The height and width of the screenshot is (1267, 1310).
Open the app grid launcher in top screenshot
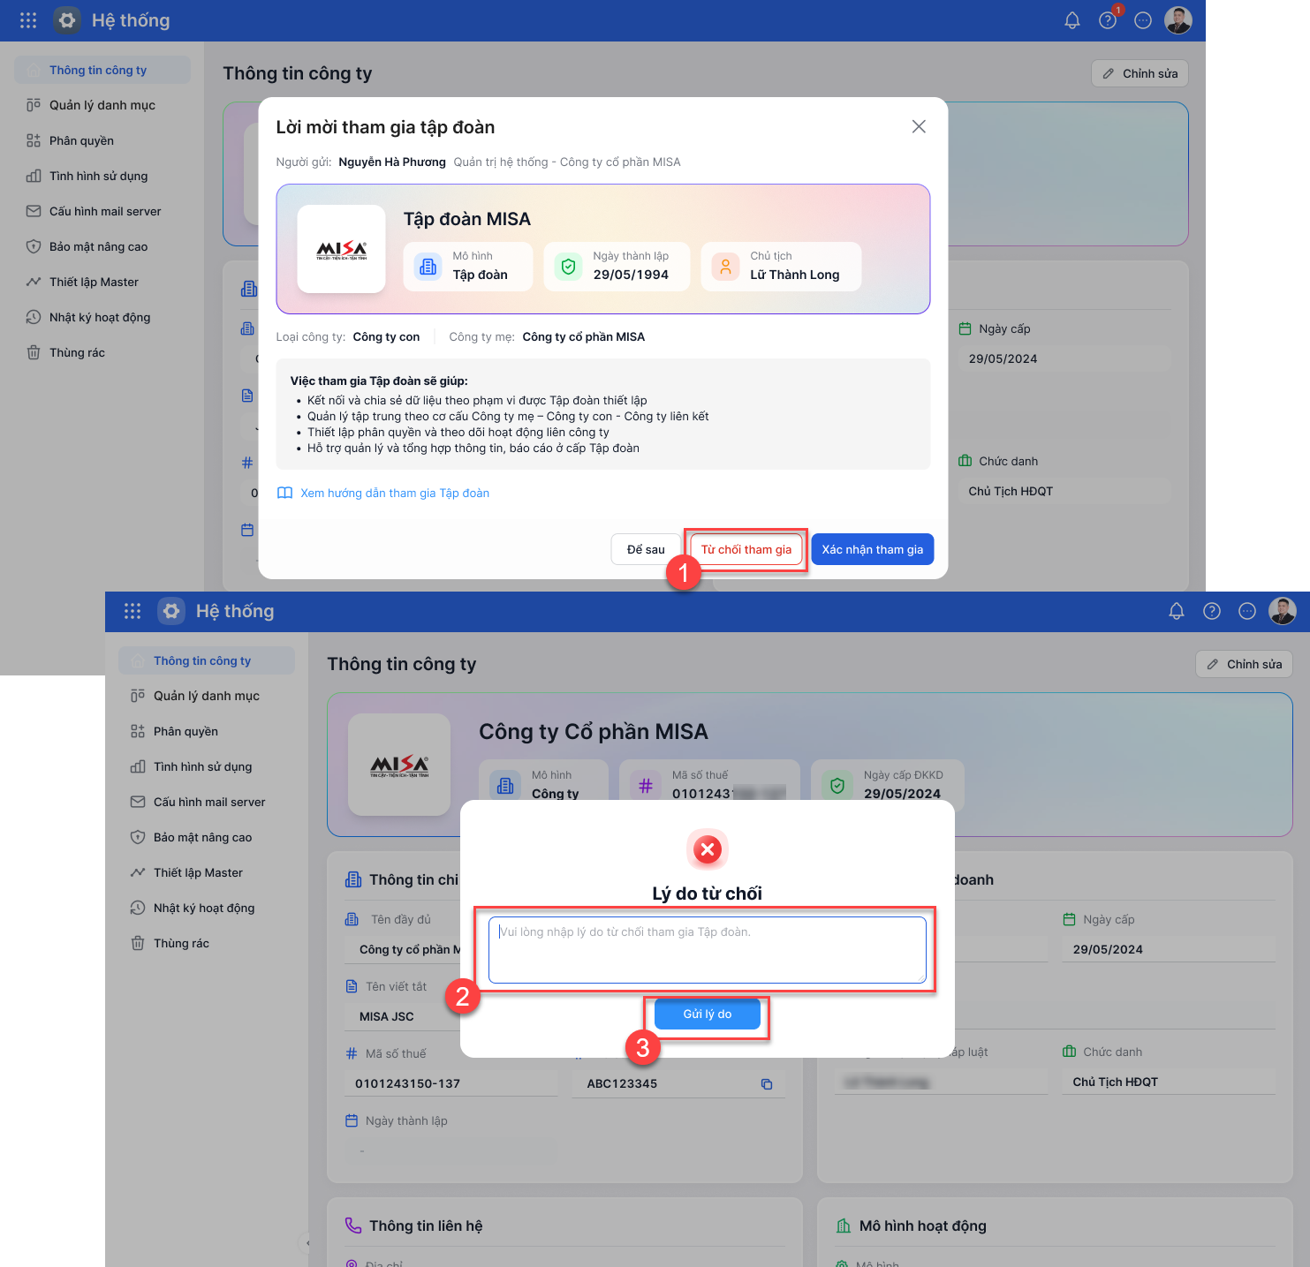28,20
